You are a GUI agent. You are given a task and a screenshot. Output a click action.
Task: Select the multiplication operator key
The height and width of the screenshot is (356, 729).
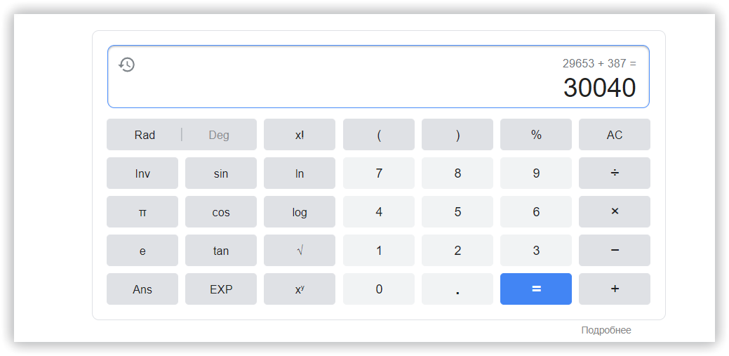point(614,212)
